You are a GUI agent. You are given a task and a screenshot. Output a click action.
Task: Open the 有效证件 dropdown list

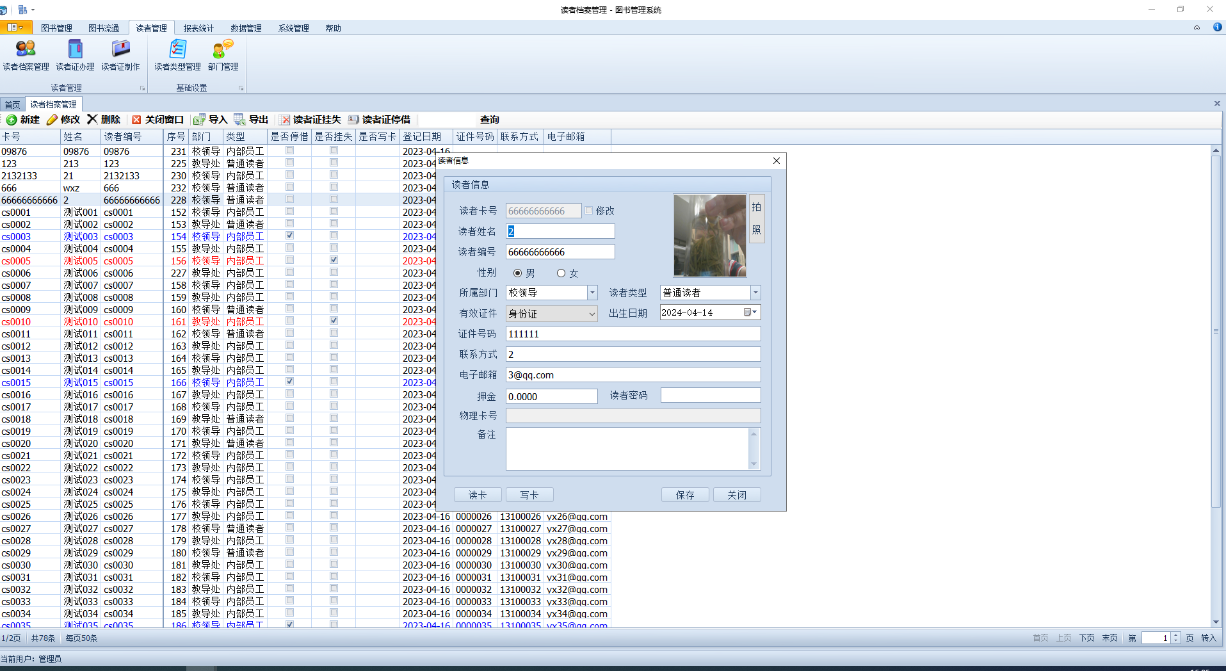[x=592, y=314]
